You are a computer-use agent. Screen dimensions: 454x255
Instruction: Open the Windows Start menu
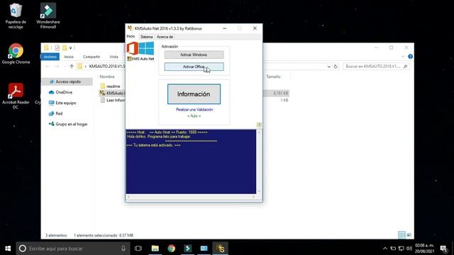(8, 249)
